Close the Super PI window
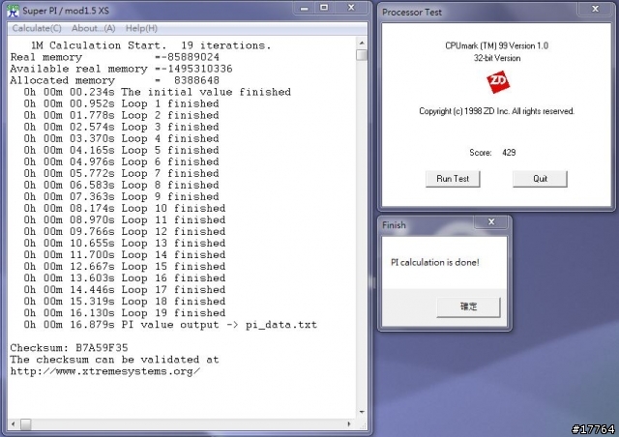This screenshot has height=437, width=619. click(x=351, y=8)
